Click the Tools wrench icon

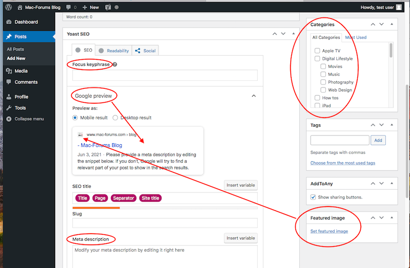pyautogui.click(x=9, y=108)
